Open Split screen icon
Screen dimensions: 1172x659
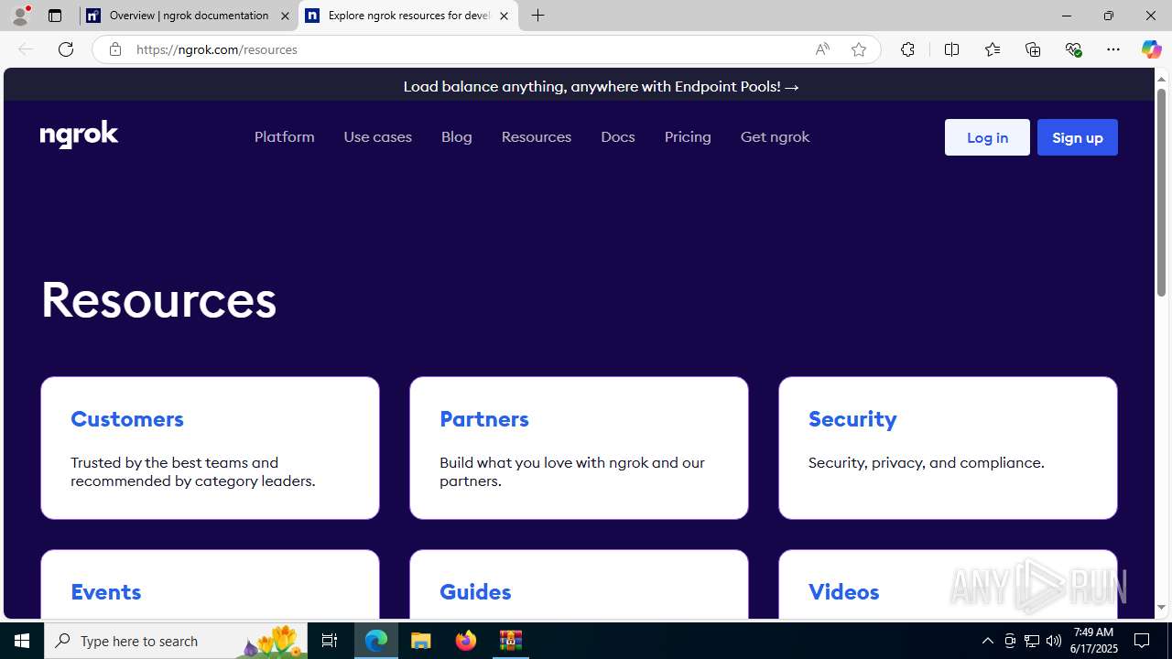pos(952,49)
